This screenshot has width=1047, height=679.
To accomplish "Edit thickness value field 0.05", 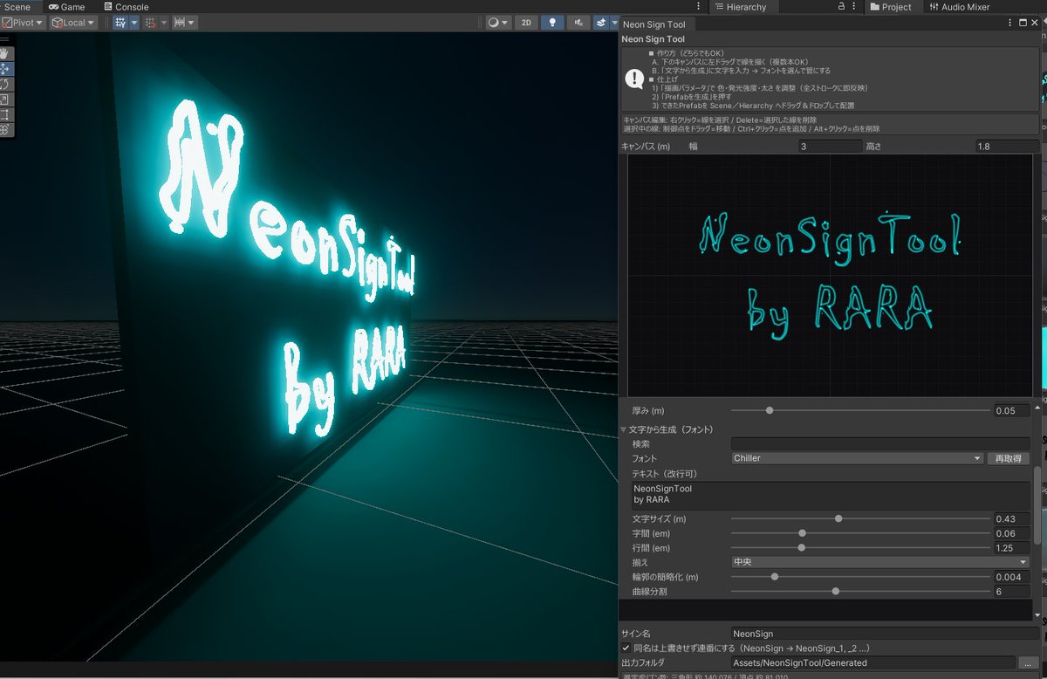I will [1011, 410].
